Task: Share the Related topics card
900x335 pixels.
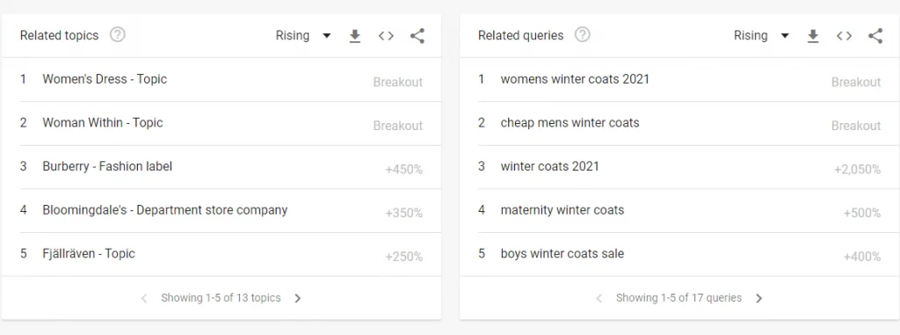Action: (417, 36)
